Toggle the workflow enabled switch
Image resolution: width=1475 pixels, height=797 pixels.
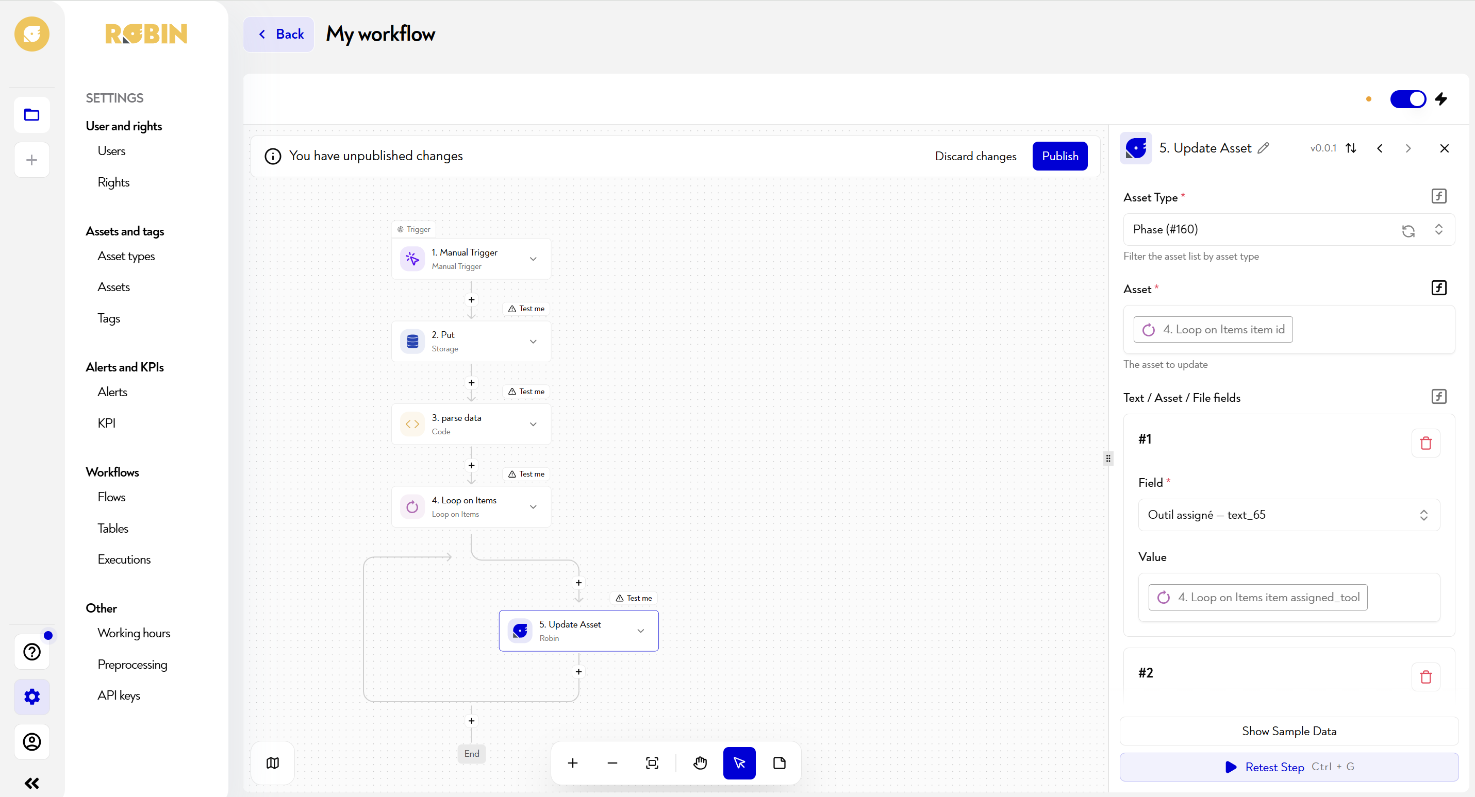click(1408, 99)
